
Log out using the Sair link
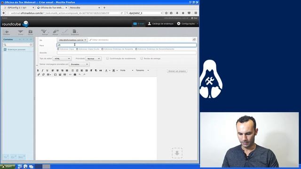tap(194, 18)
